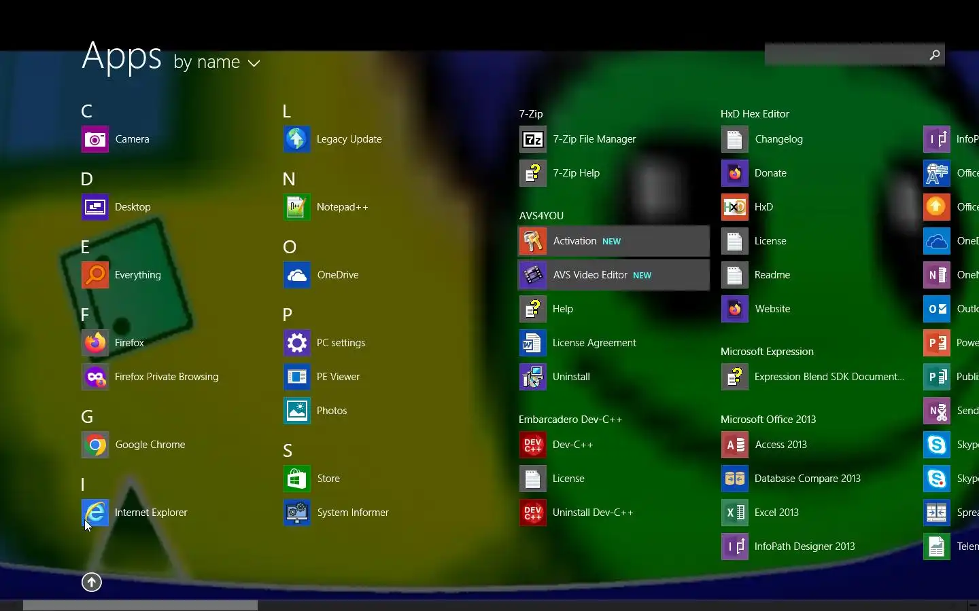Jump via the letter 'P' group header
979x611 pixels.
pyautogui.click(x=288, y=315)
